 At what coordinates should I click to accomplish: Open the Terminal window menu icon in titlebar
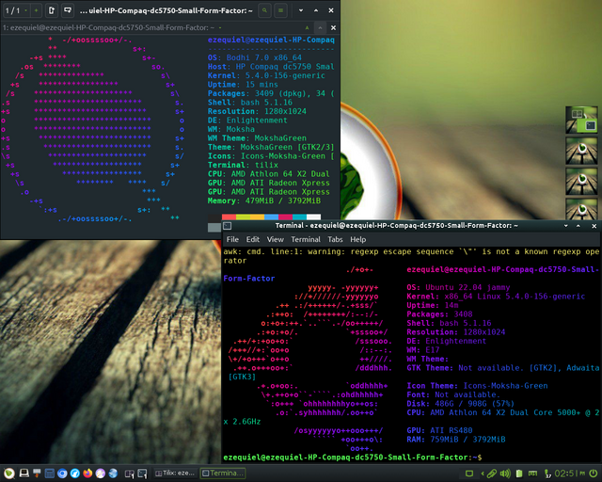(228, 226)
